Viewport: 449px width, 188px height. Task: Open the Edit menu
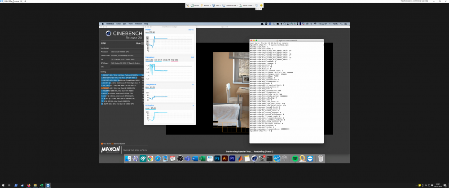(124, 24)
